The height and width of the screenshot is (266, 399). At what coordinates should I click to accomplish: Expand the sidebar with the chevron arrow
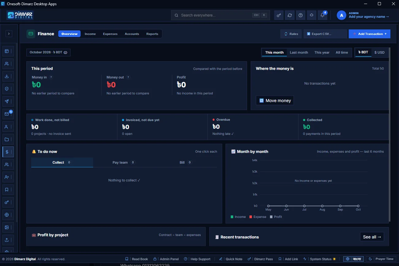tap(9, 34)
